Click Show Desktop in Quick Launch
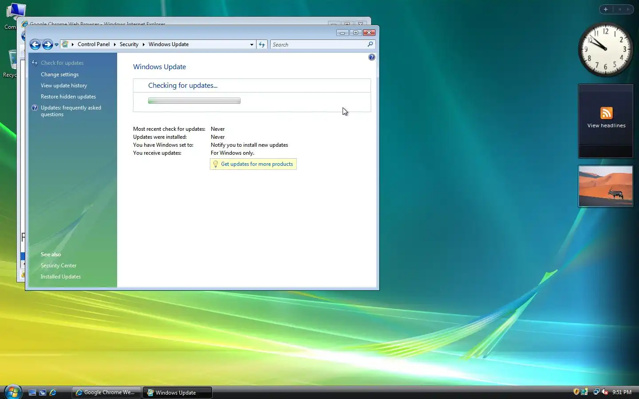This screenshot has width=639, height=399. click(x=32, y=392)
